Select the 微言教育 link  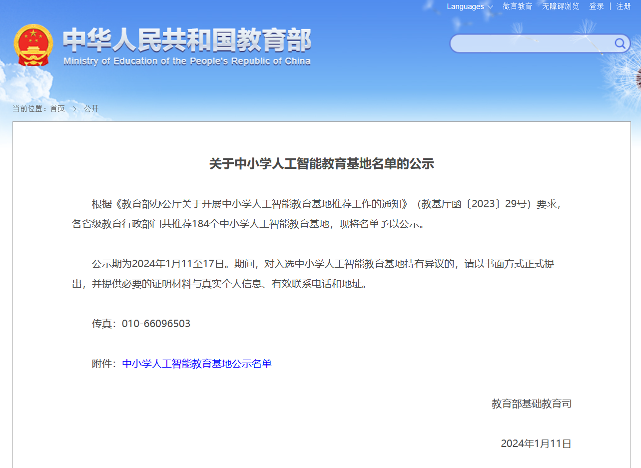(517, 6)
